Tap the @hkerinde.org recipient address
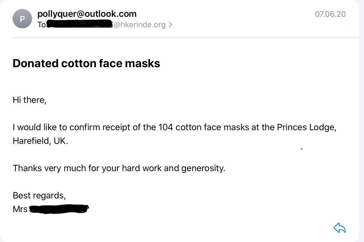Viewport: 364px width, 242px height. tap(139, 25)
